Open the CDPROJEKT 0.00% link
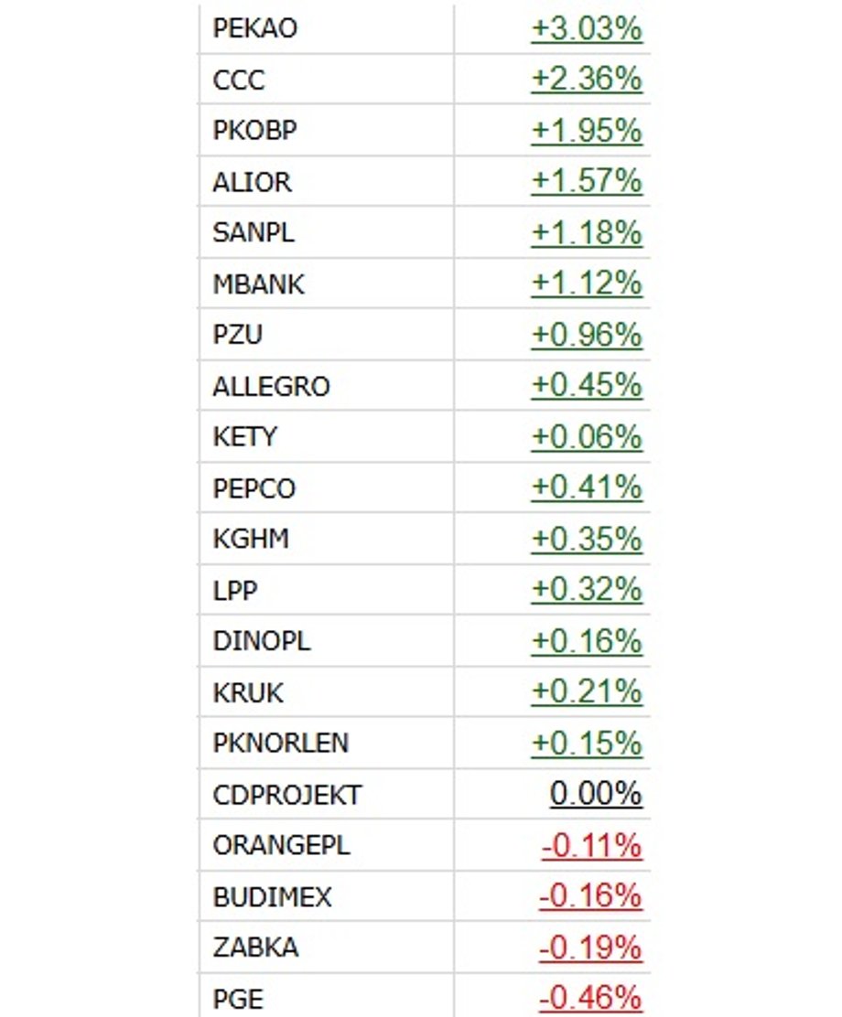 (596, 794)
